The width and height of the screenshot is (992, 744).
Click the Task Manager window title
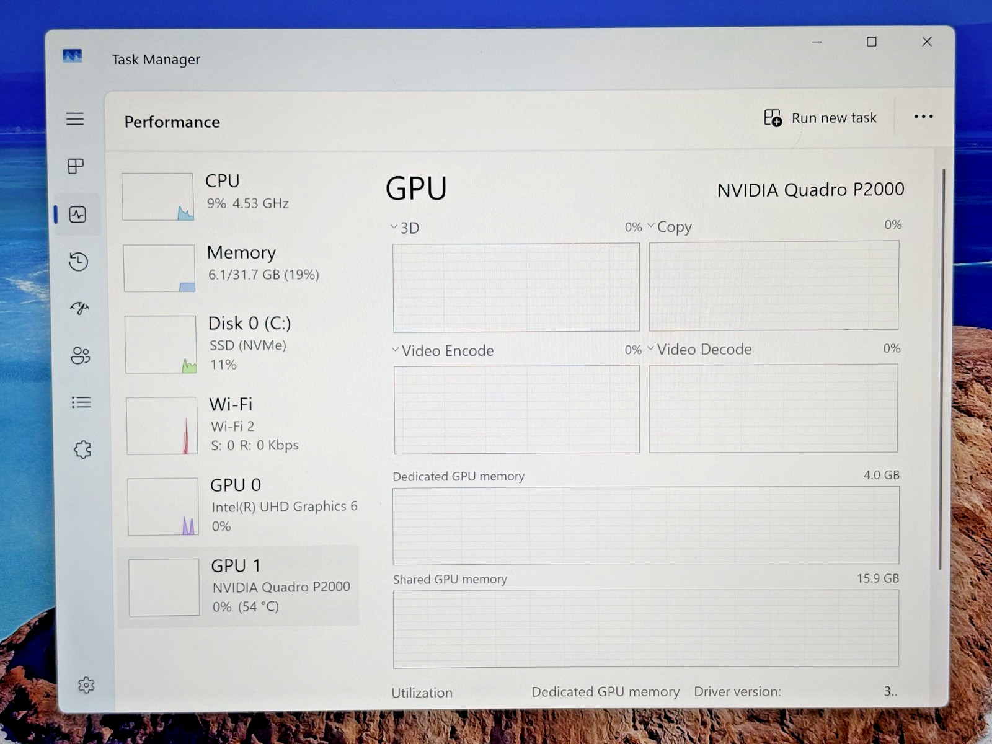click(156, 60)
